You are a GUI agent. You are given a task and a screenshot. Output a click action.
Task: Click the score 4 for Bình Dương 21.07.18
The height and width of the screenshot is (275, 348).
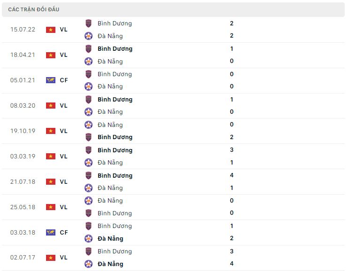[232, 175]
